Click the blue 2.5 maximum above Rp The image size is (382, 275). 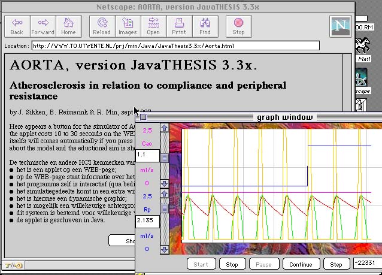coord(147,197)
